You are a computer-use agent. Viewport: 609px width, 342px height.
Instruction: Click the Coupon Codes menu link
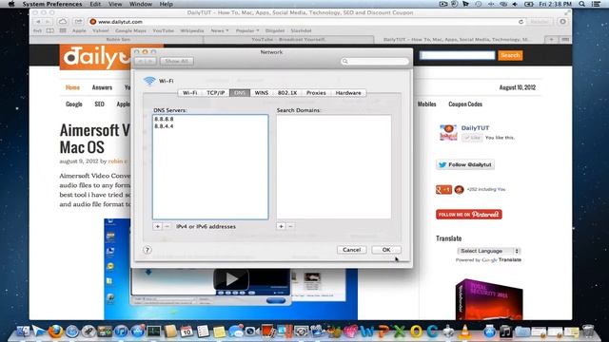click(465, 104)
